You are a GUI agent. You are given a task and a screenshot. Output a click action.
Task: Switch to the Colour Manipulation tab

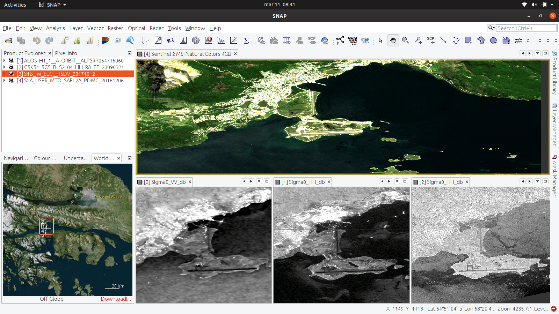point(45,158)
